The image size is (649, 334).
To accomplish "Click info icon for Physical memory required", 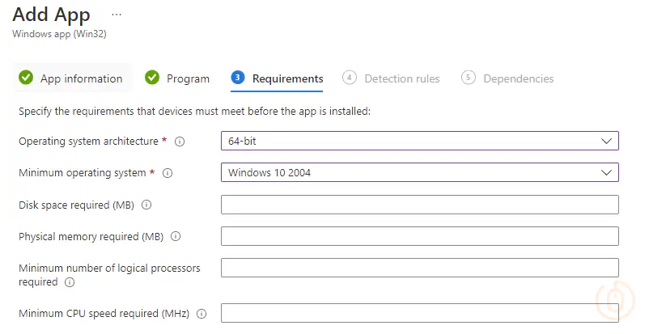I will click(x=176, y=237).
